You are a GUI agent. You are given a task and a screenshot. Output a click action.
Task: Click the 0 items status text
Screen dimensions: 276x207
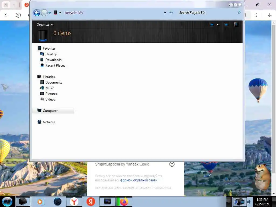[x=62, y=33]
